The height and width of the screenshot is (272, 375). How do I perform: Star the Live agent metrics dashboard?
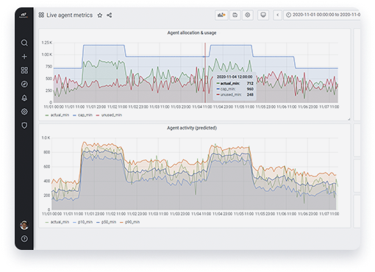(x=100, y=15)
